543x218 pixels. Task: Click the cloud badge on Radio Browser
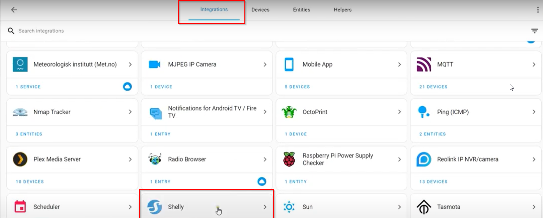(262, 182)
